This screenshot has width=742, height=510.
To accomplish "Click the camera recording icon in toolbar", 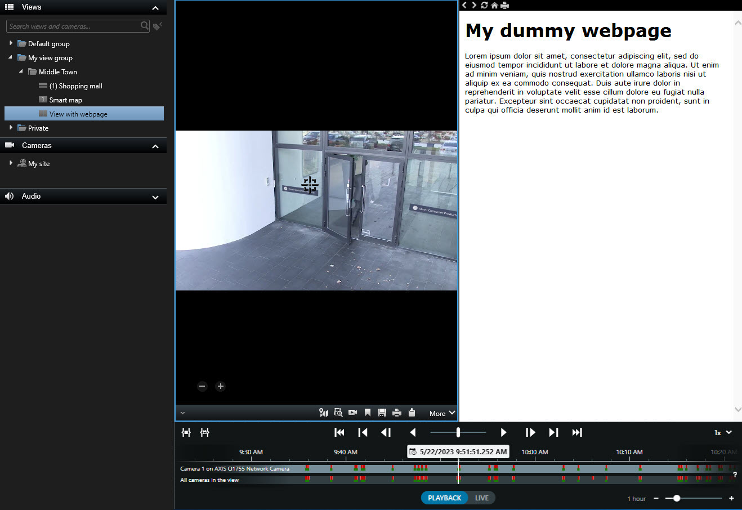I will click(x=353, y=413).
